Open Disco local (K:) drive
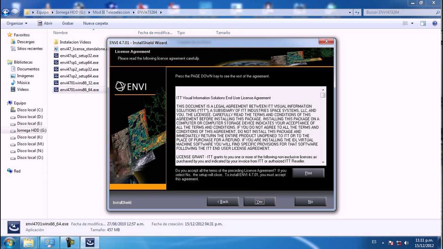The width and height of the screenshot is (443, 249). [x=30, y=137]
